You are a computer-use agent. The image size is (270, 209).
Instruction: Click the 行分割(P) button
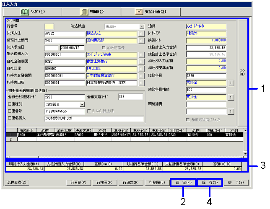pos(78,183)
